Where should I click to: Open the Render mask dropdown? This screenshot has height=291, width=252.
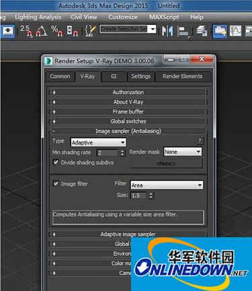pyautogui.click(x=183, y=152)
